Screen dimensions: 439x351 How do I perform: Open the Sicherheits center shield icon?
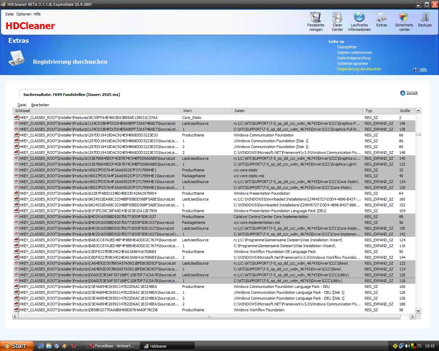pyautogui.click(x=404, y=17)
